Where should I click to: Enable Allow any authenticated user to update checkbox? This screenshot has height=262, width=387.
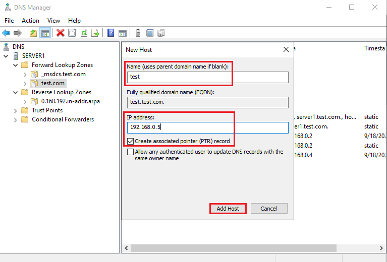coord(131,152)
